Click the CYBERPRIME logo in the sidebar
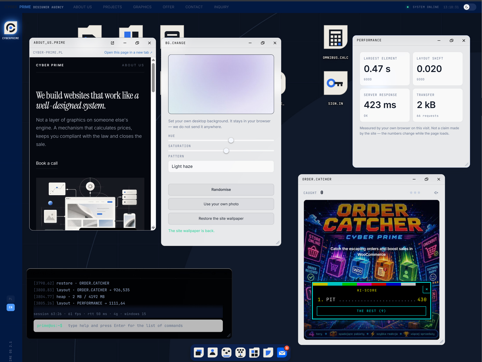This screenshot has height=362, width=482. pos(11,28)
